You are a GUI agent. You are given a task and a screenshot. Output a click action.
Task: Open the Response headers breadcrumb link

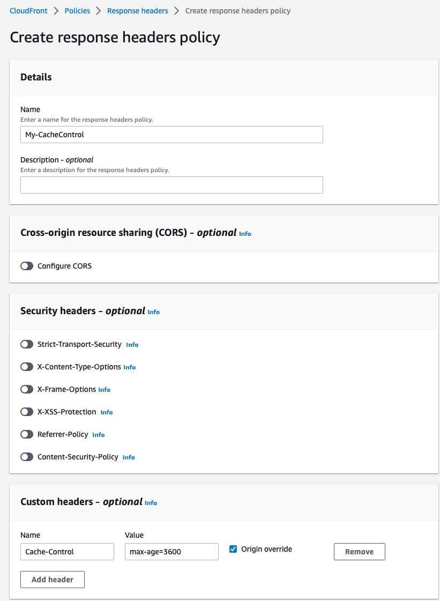(138, 11)
